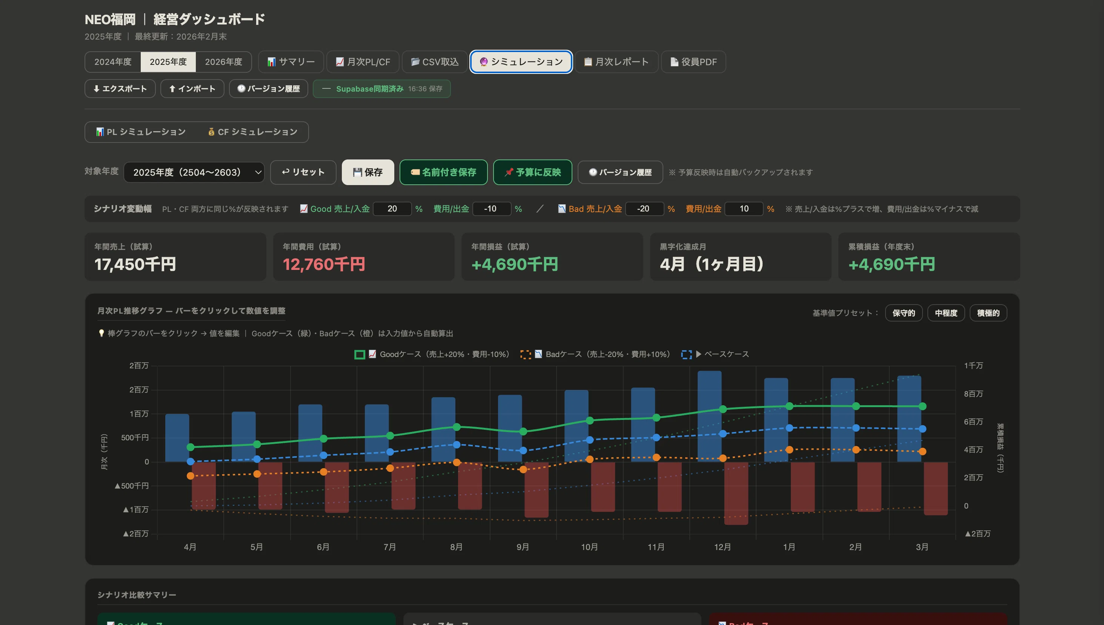Viewport: 1104px width, 625px height.
Task: Click the 年間費用 value 12,760千円
Action: tap(324, 264)
